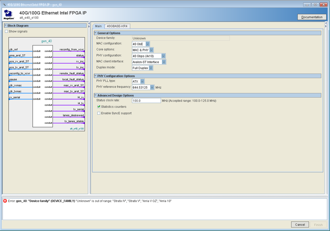Select the Main tab
The width and height of the screenshot is (330, 231).
coord(98,26)
